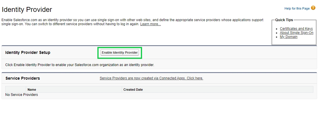Image resolution: width=318 pixels, height=113 pixels.
Task: Select the Identity Provider Setup section heading
Action: (28, 52)
